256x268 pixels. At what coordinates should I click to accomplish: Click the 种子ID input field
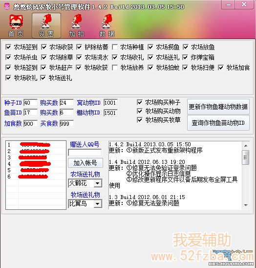(31, 103)
